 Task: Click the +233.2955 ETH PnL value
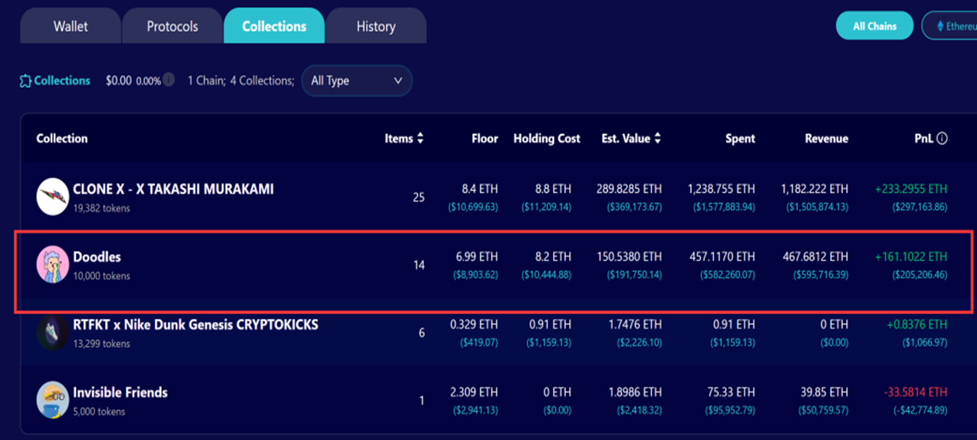coord(910,189)
